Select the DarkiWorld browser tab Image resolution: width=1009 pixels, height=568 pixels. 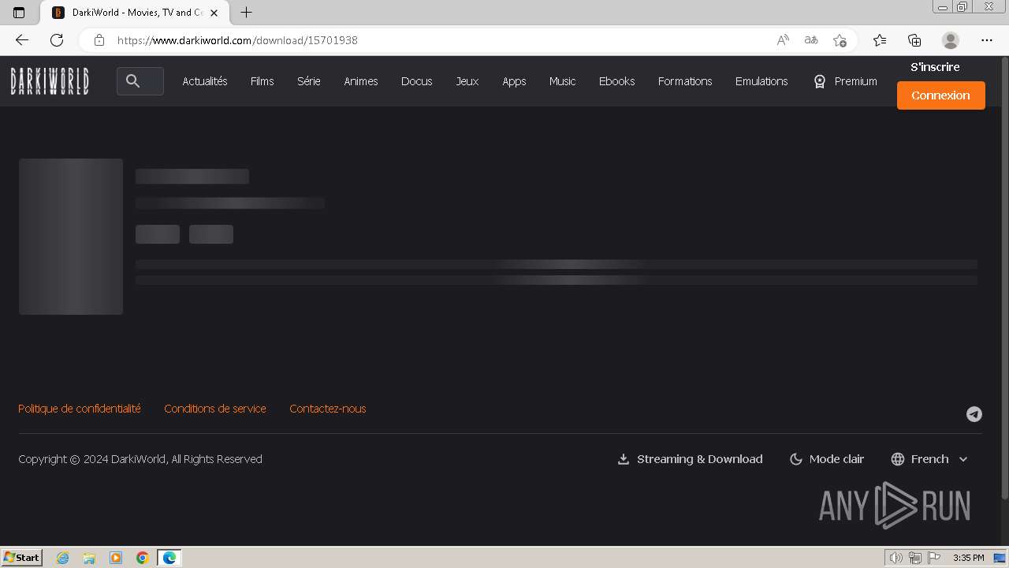[136, 13]
